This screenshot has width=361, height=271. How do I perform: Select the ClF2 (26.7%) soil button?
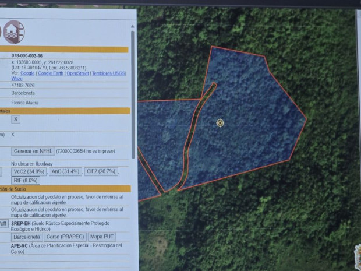100,172
